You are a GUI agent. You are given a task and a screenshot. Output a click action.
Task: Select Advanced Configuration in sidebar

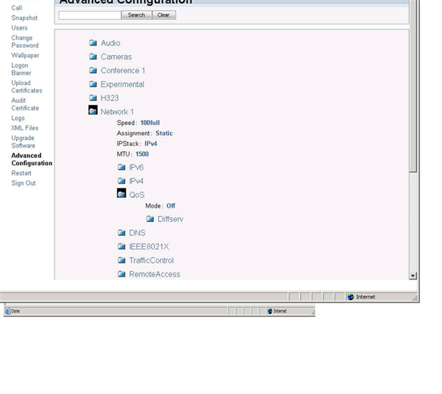[x=32, y=159]
